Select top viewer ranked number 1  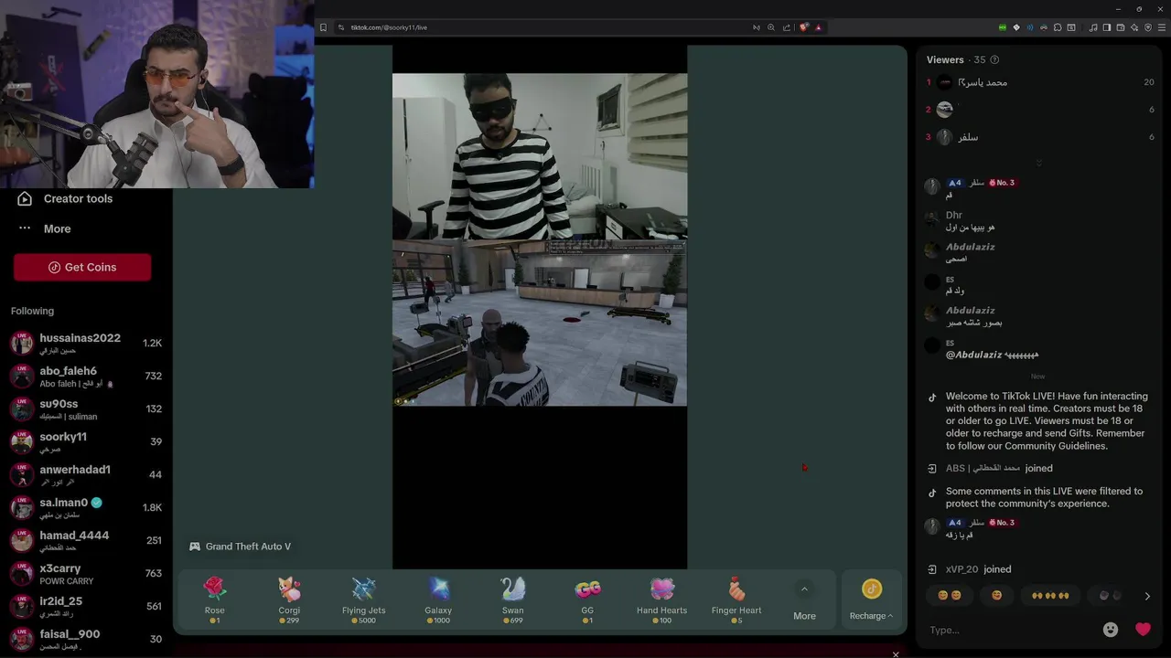[1040, 82]
